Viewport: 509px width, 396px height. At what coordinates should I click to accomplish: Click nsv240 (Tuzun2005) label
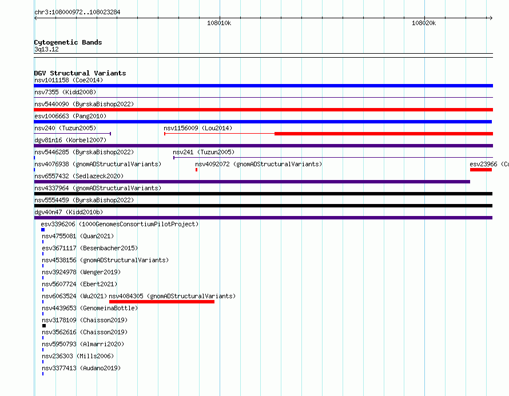65,128
